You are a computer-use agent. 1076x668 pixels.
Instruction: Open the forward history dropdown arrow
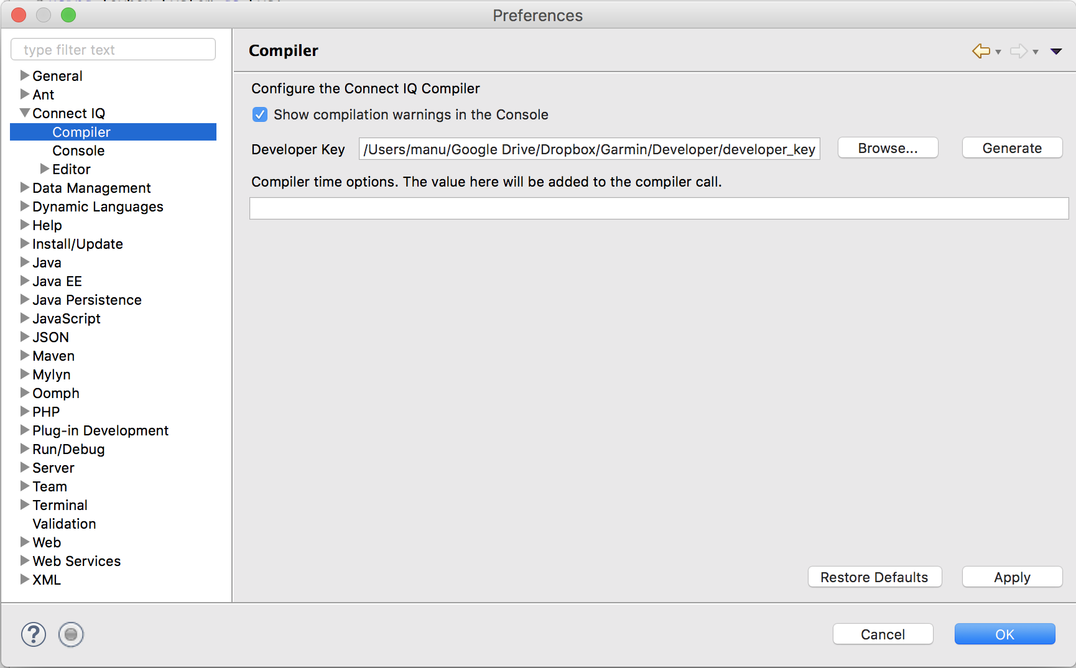point(1036,52)
